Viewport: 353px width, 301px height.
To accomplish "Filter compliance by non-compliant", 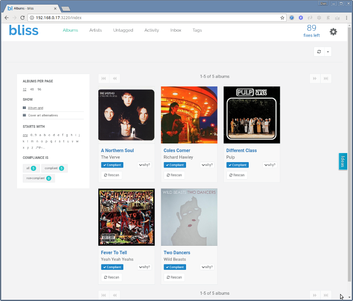I will click(39, 178).
